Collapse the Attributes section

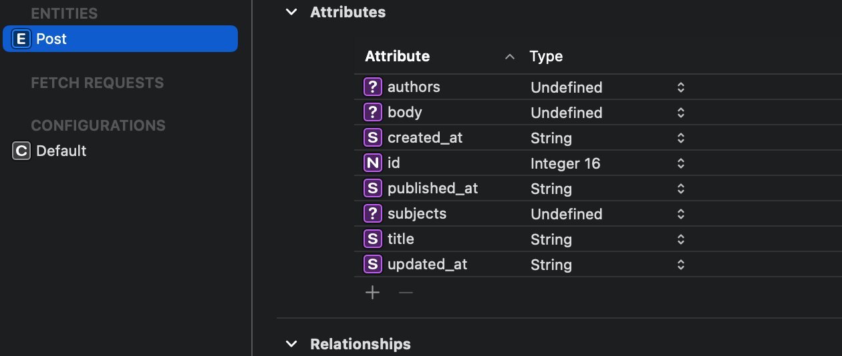tap(291, 12)
